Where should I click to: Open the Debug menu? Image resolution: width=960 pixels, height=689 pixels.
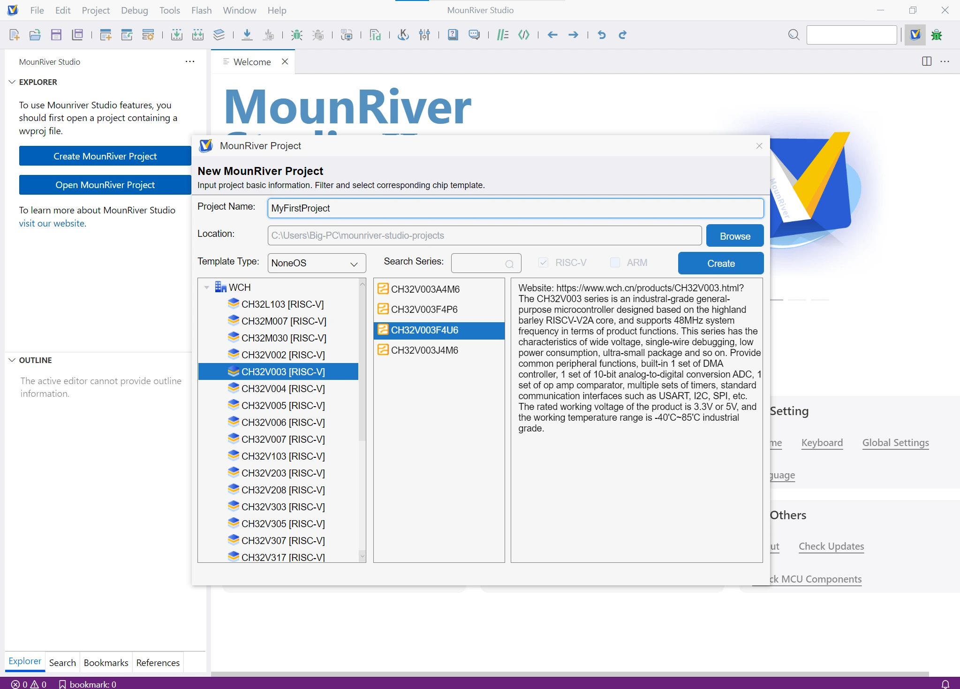coord(135,10)
